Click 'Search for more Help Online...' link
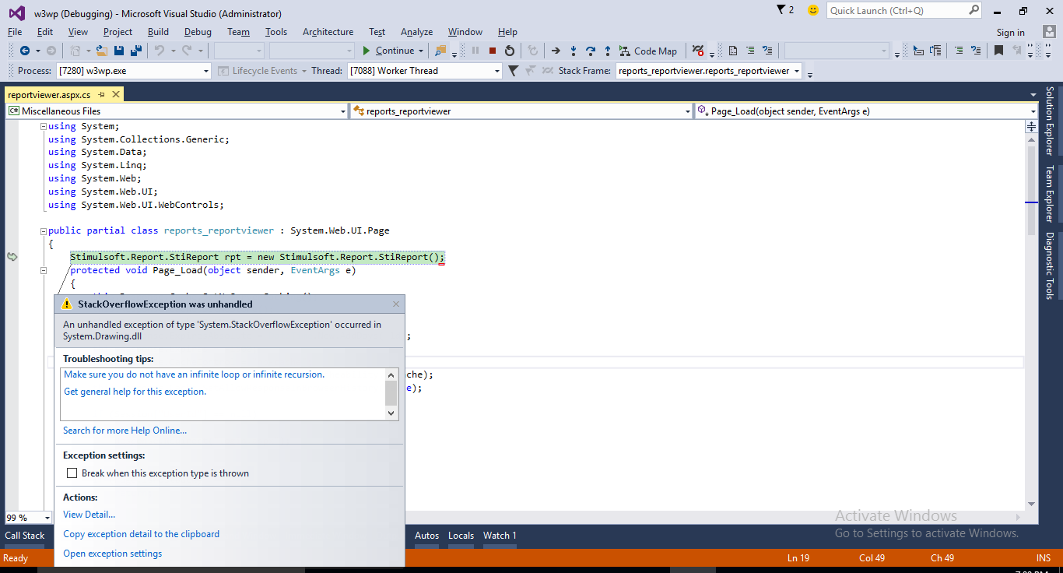Screen dimensions: 1063x573 point(125,431)
